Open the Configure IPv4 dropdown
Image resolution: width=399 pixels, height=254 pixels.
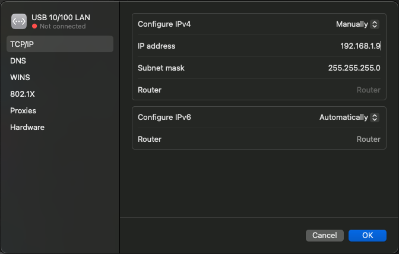point(356,24)
